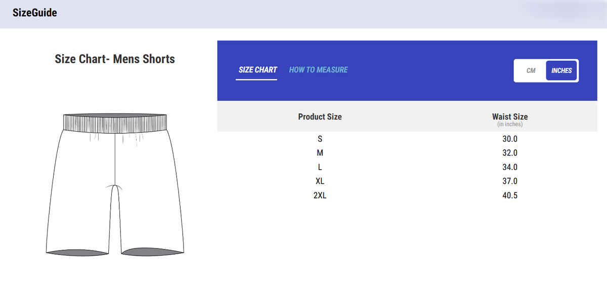Select the L size row
607x288 pixels.
(320, 167)
